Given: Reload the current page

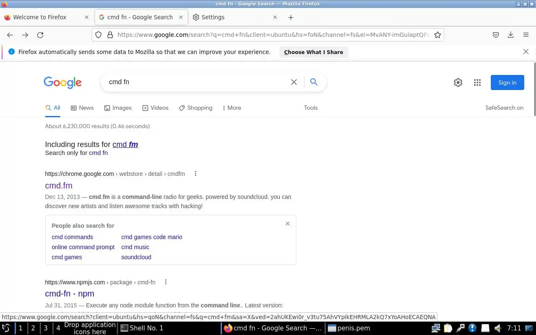Looking at the screenshot, I should click(x=40, y=35).
